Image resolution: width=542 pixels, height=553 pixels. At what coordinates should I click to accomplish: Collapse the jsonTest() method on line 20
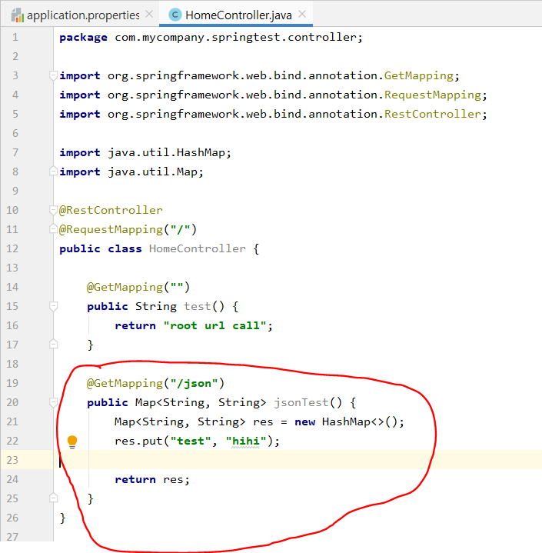click(53, 402)
